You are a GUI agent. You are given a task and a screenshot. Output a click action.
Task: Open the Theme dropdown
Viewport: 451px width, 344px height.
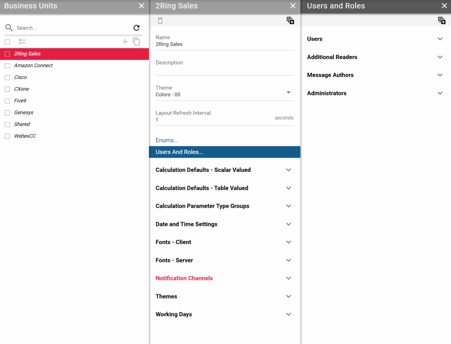tap(288, 92)
